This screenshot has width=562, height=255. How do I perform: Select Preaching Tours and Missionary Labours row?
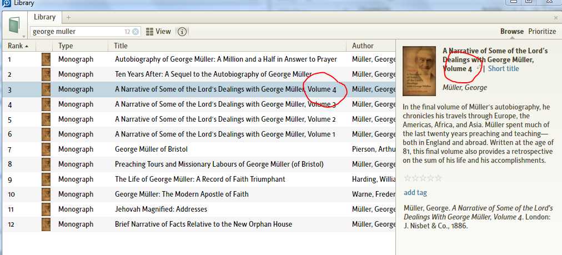[199, 164]
